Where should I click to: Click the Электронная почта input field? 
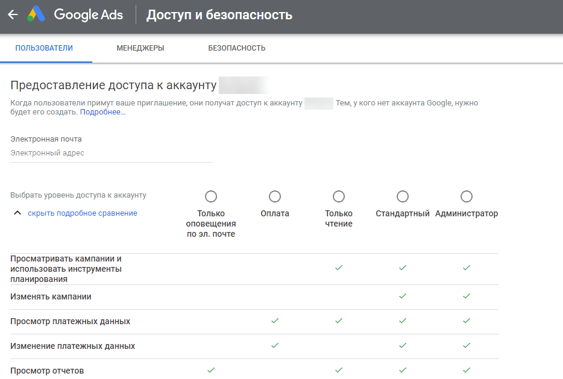(111, 152)
